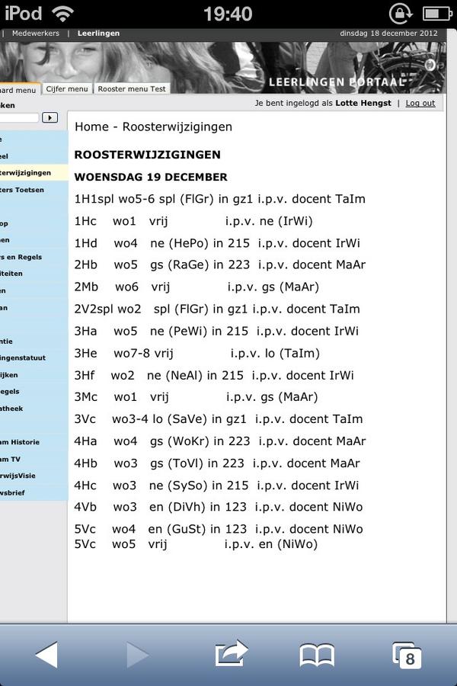The image size is (457, 686).
Task: Click the 4Hb wo3 gs (ToVl) row
Action: point(217,463)
